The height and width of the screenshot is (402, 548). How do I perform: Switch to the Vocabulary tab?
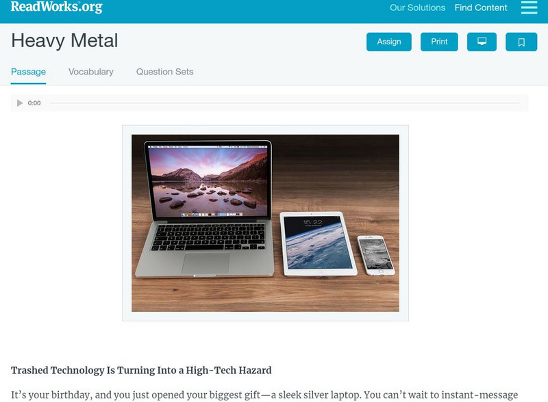pos(91,72)
